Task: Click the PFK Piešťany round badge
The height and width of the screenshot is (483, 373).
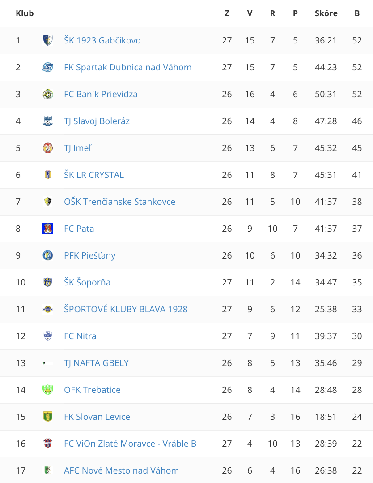Action: 48,255
